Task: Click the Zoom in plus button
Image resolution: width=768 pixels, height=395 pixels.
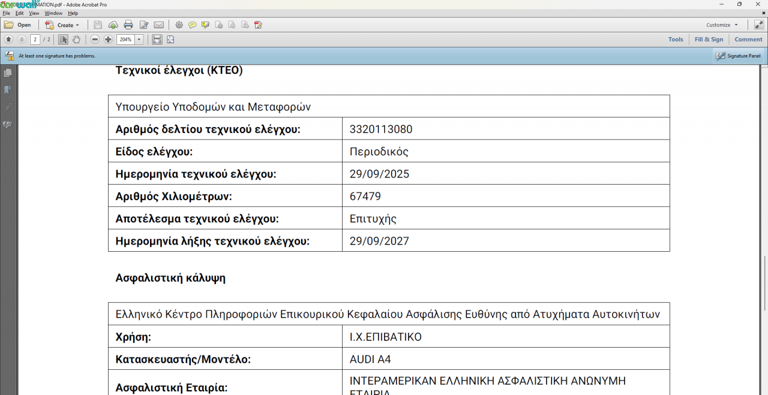Action: (108, 40)
